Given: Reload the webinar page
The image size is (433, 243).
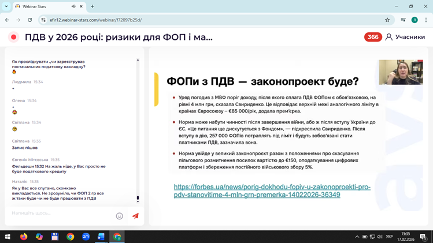Looking at the screenshot, I should click(x=30, y=20).
